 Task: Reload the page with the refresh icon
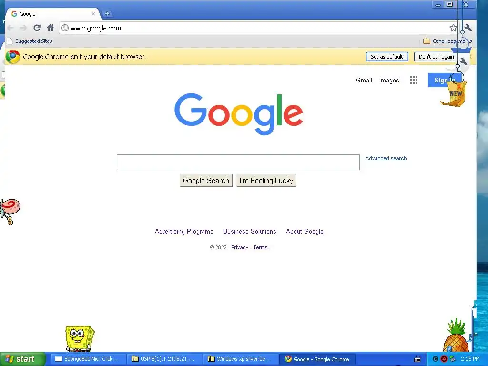tap(37, 28)
